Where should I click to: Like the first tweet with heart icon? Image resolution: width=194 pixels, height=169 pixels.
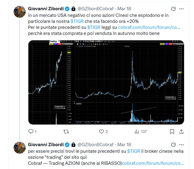[x=101, y=132]
